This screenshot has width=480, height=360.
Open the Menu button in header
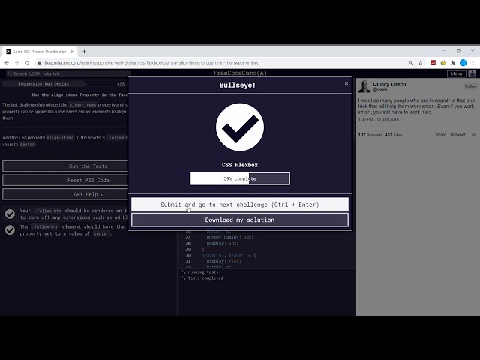(457, 73)
